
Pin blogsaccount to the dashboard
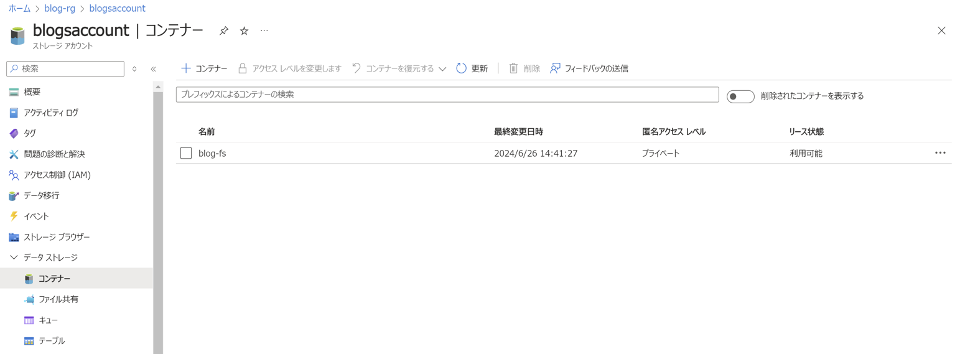(224, 31)
